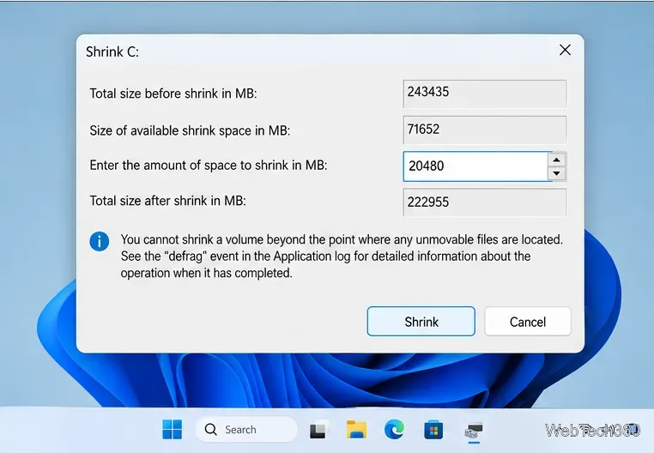The height and width of the screenshot is (453, 654).
Task: Select the total size after shrink value 222955
Action: [485, 202]
